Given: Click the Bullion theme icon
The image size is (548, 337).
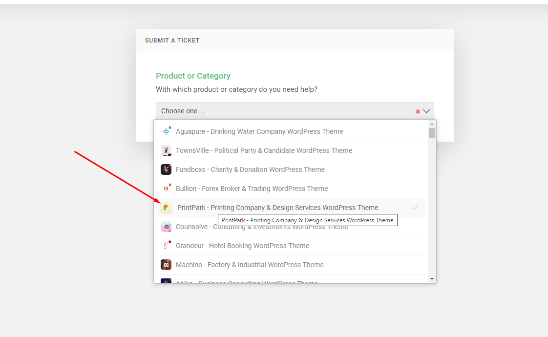Looking at the screenshot, I should [x=166, y=189].
